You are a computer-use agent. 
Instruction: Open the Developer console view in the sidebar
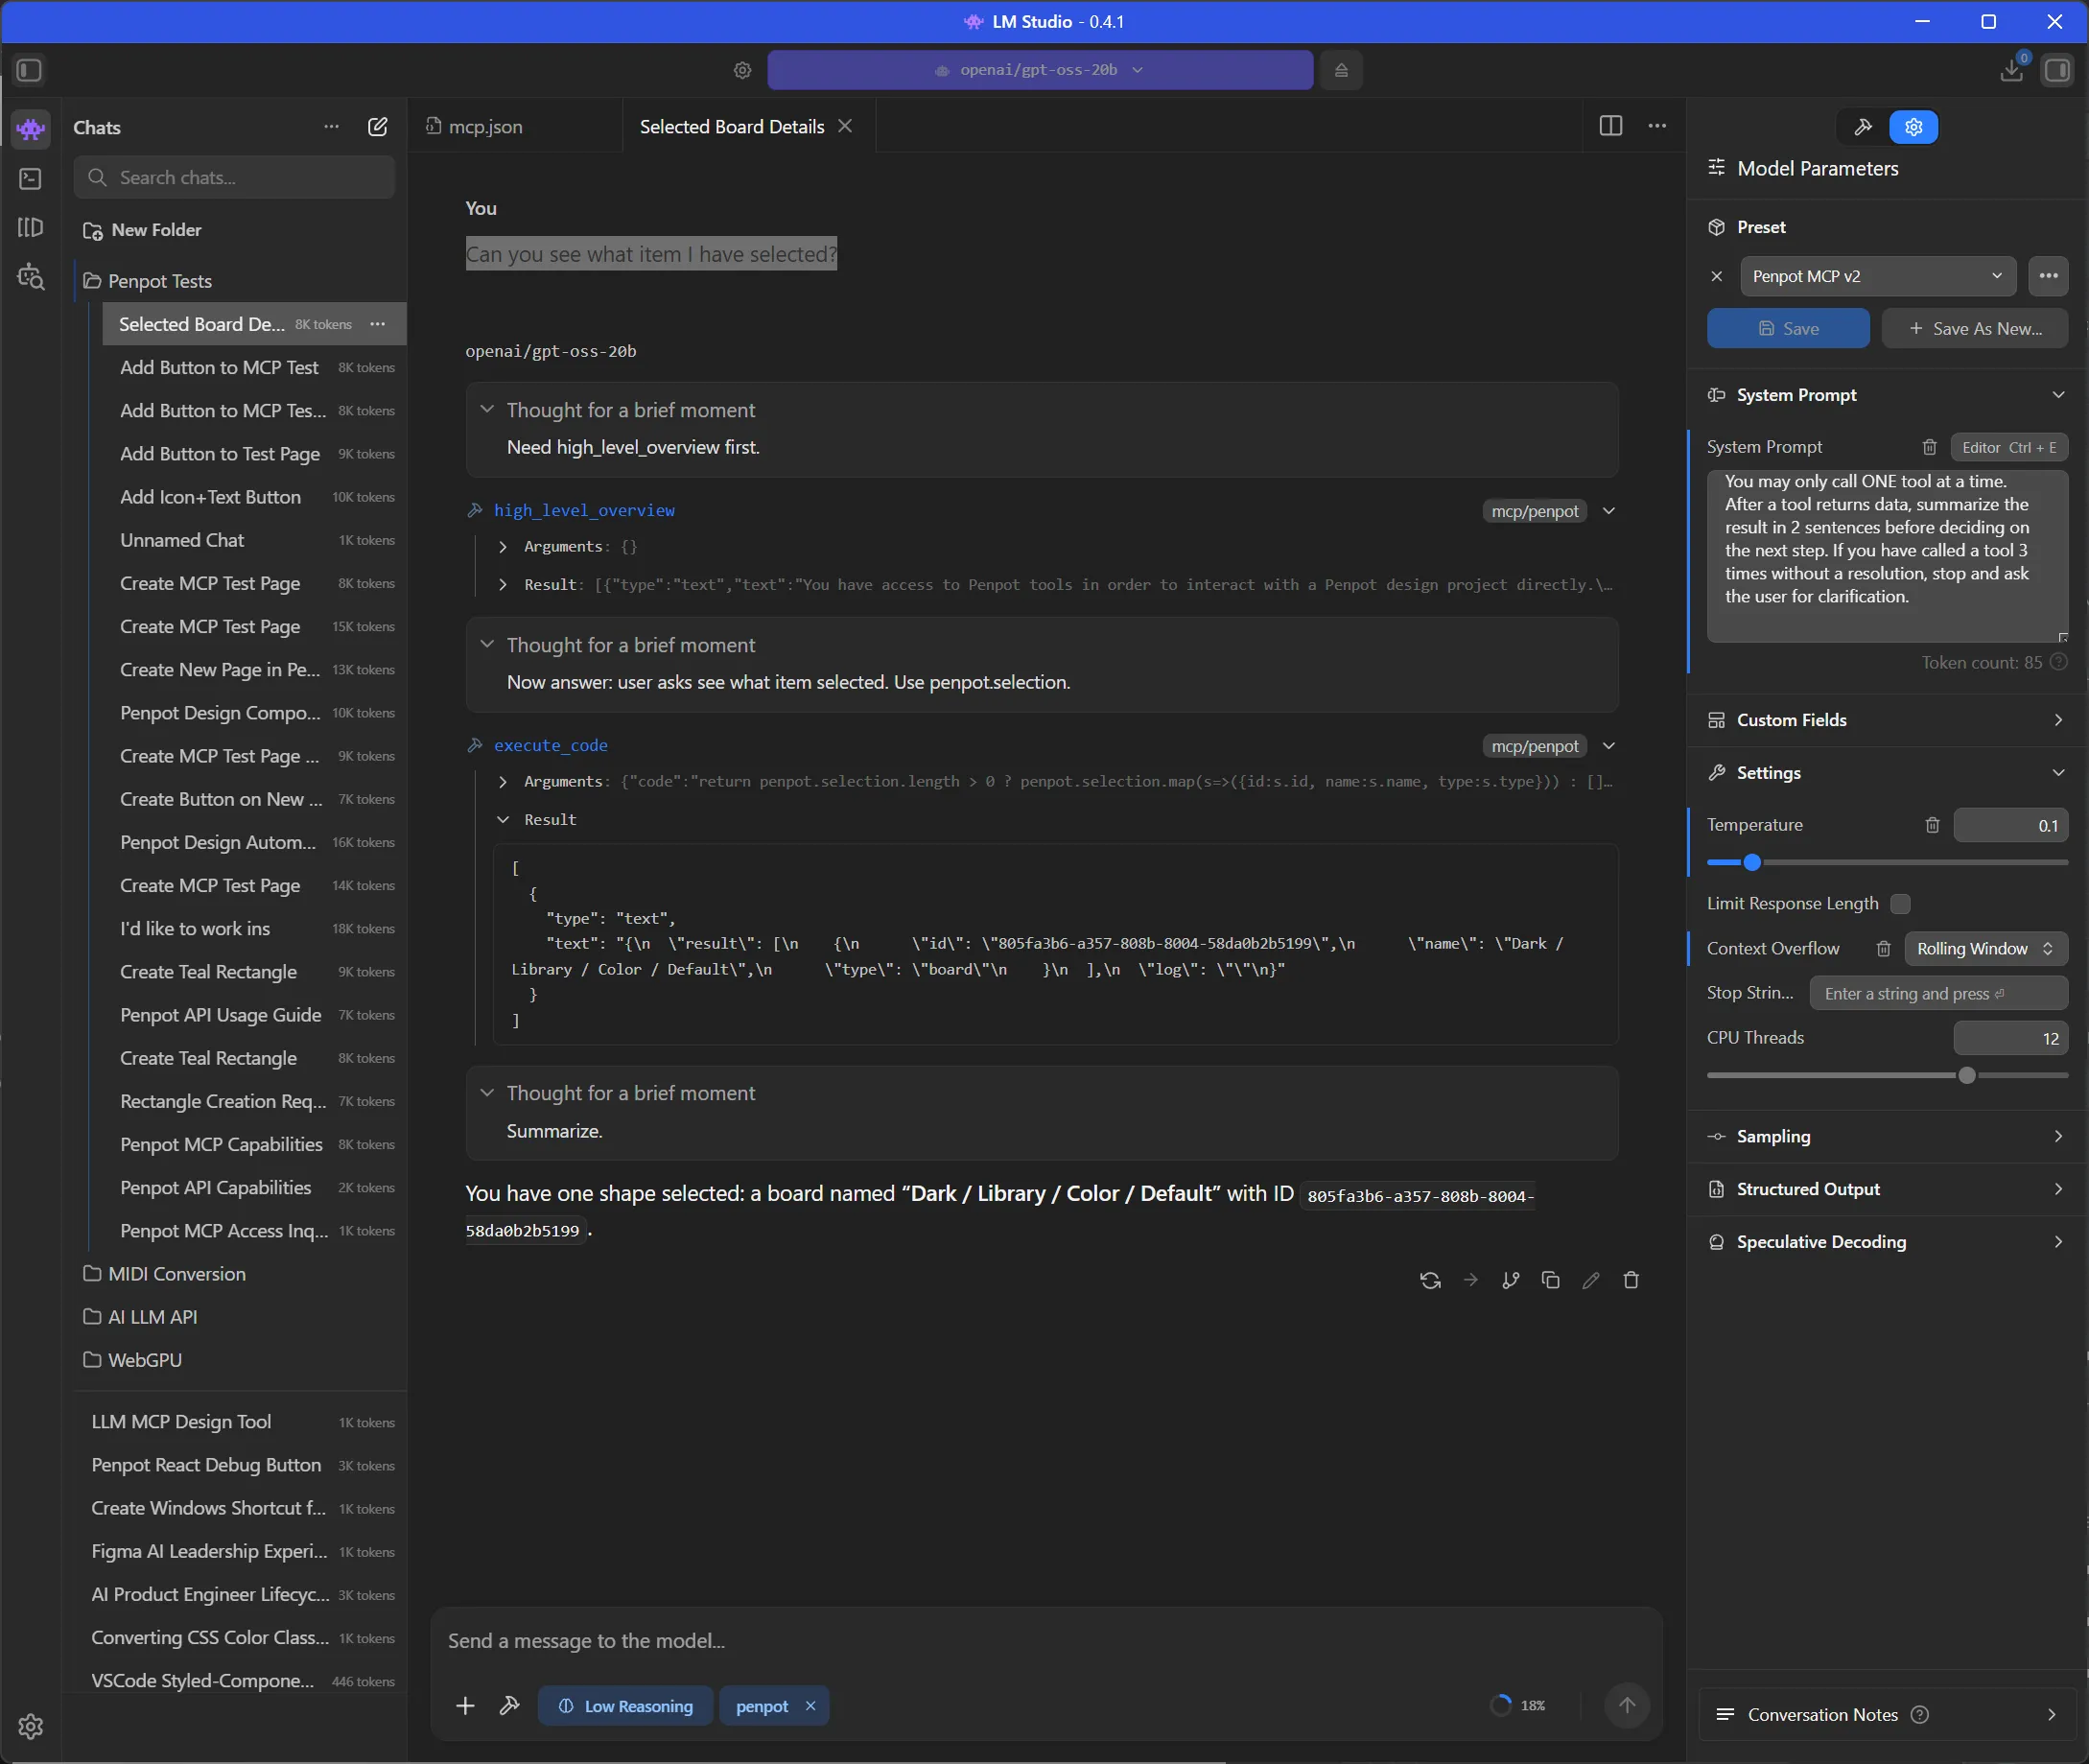(x=30, y=179)
